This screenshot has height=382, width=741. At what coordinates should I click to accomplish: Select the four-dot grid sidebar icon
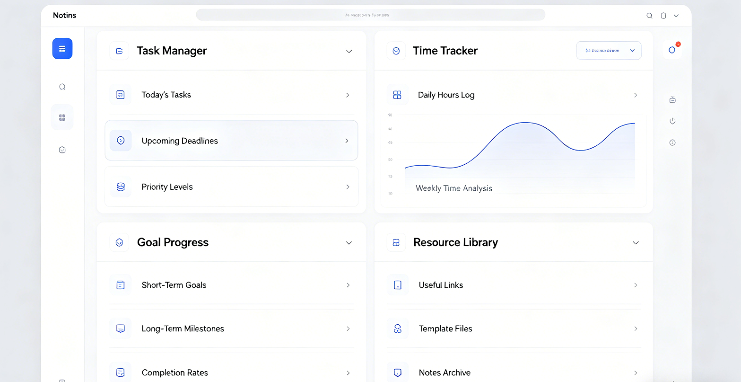pos(62,117)
